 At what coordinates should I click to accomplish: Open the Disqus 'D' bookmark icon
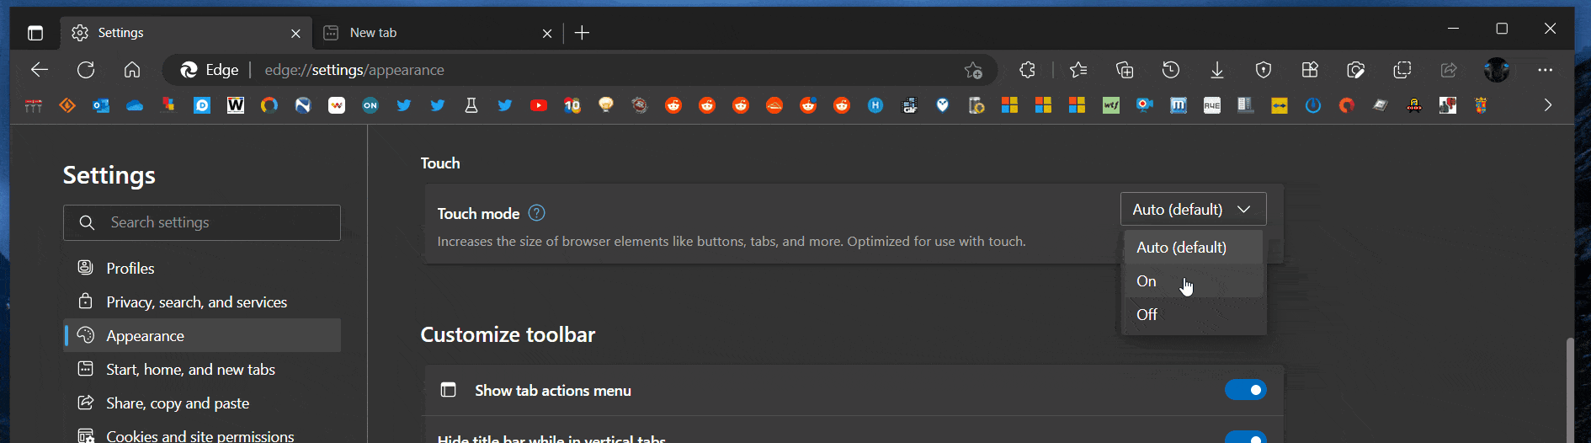tap(202, 105)
